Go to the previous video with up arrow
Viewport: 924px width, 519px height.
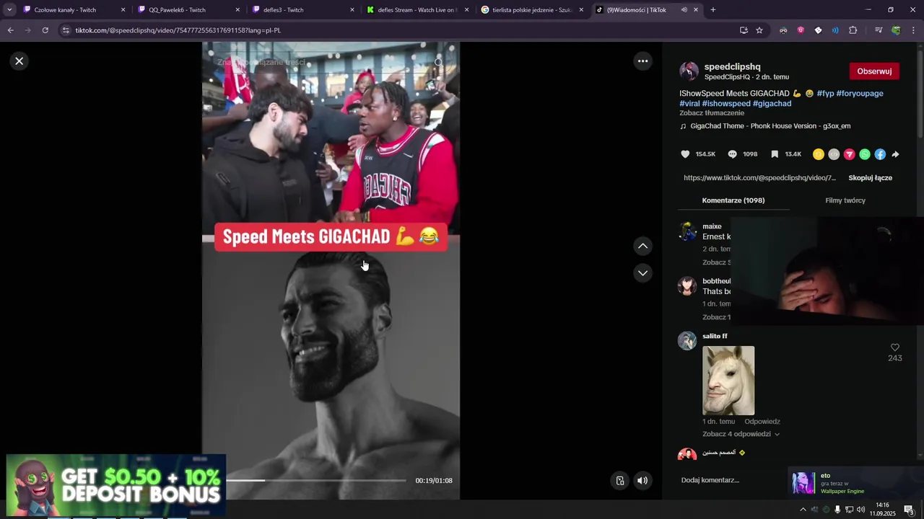(x=642, y=247)
